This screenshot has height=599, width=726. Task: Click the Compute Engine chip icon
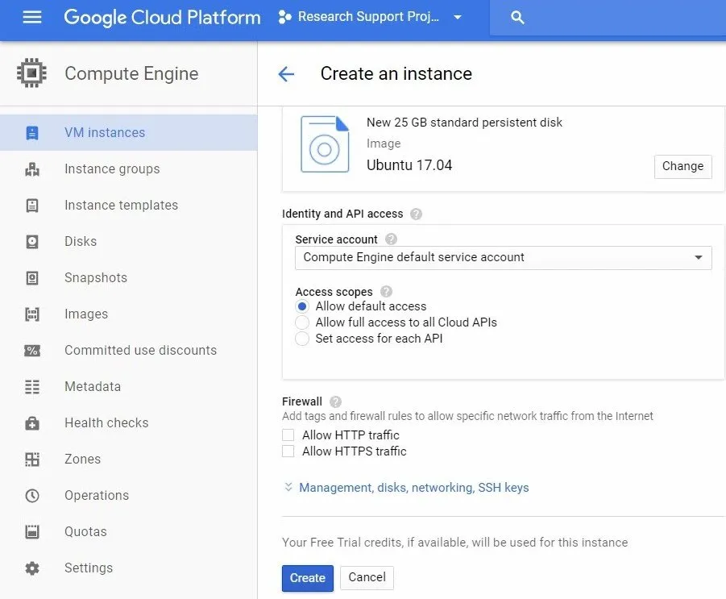point(31,73)
